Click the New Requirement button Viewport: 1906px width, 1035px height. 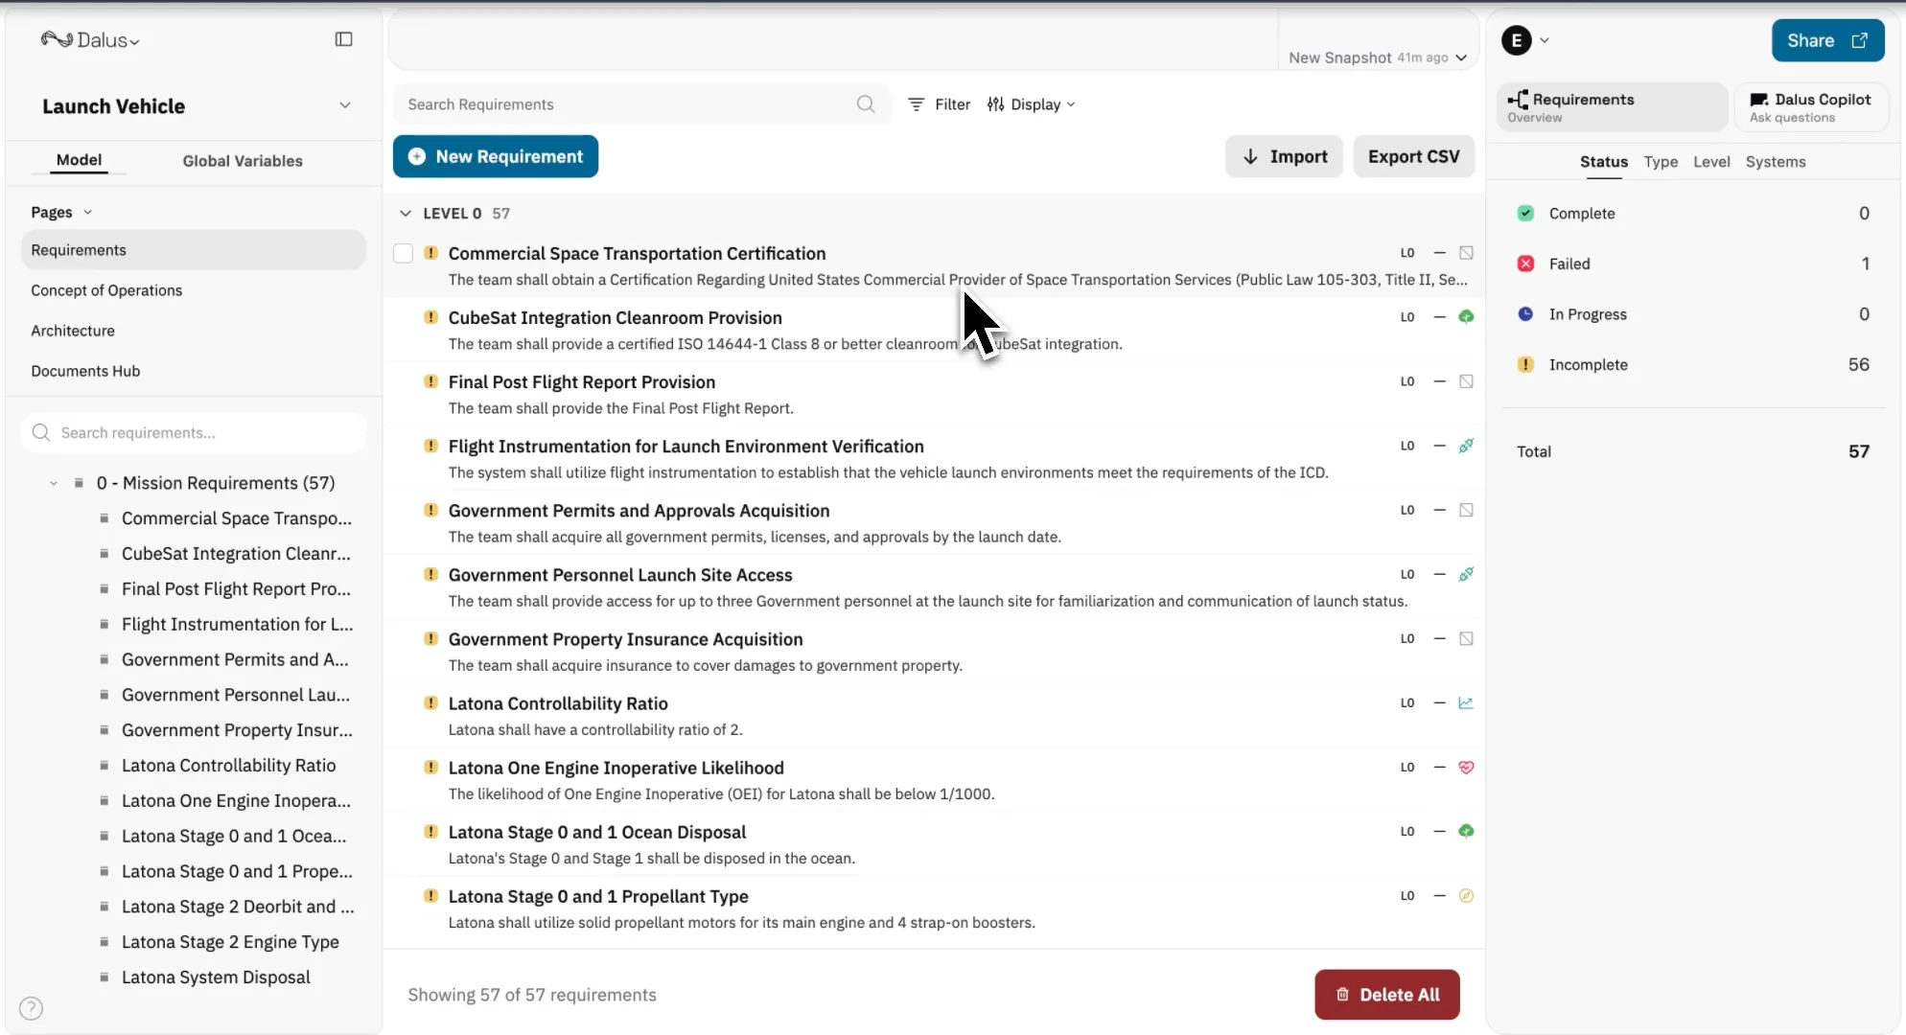(496, 156)
